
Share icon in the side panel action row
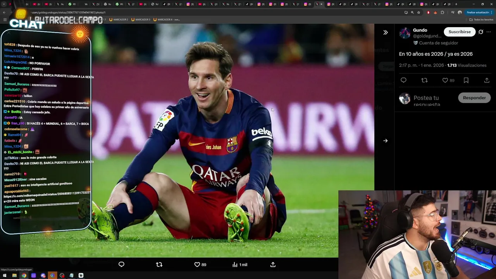[x=487, y=80]
